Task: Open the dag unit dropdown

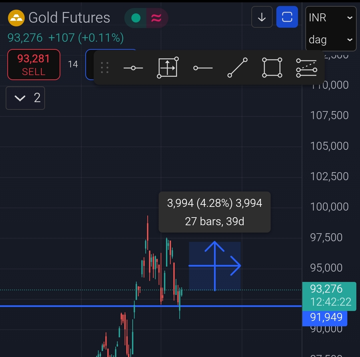Action: tap(330, 40)
